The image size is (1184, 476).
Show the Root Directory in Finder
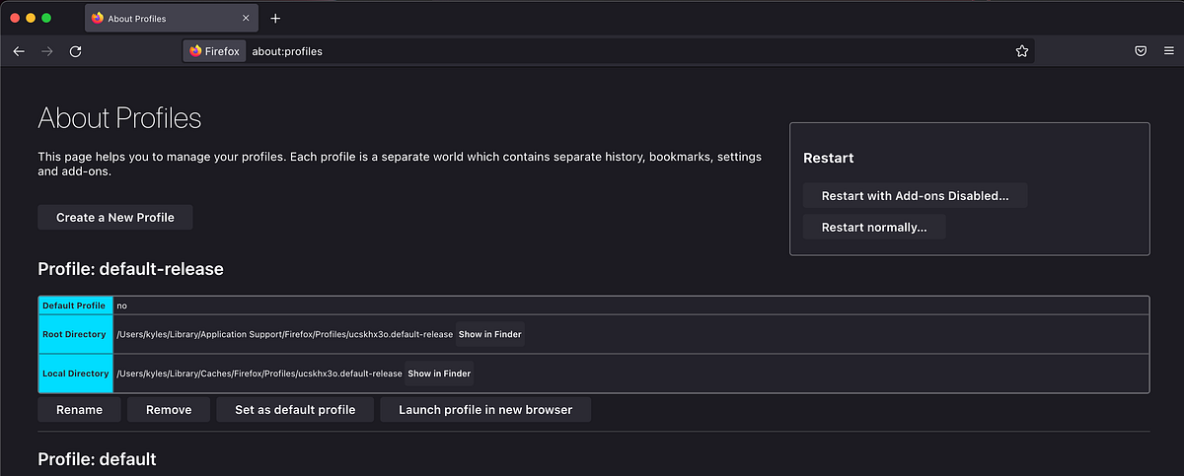point(489,334)
